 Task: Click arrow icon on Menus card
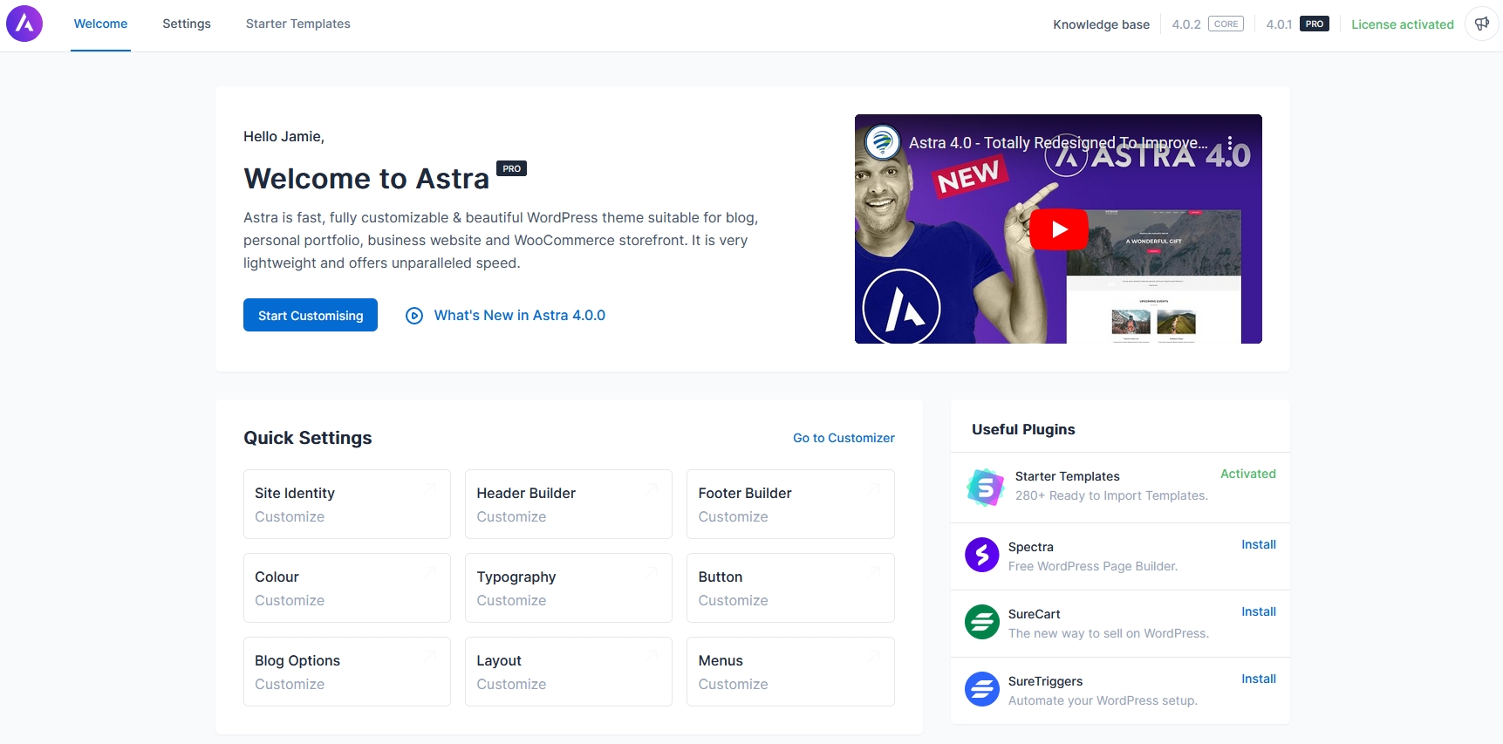click(874, 657)
